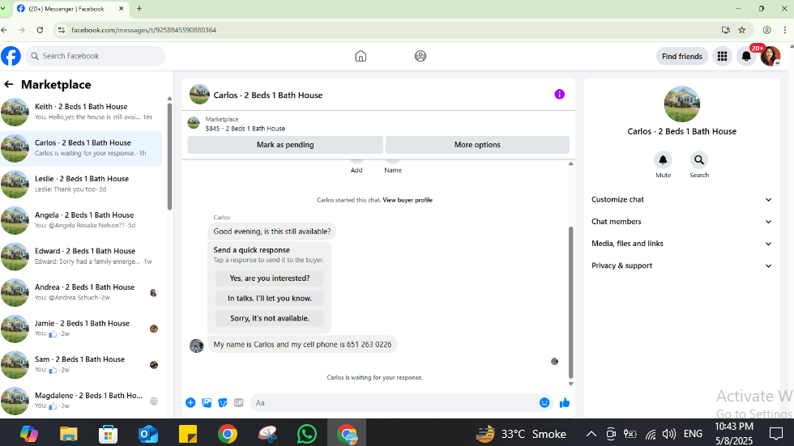Open the Groups icon in top bar
The image size is (794, 446).
point(420,56)
